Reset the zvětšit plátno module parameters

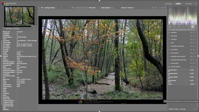[193, 67]
